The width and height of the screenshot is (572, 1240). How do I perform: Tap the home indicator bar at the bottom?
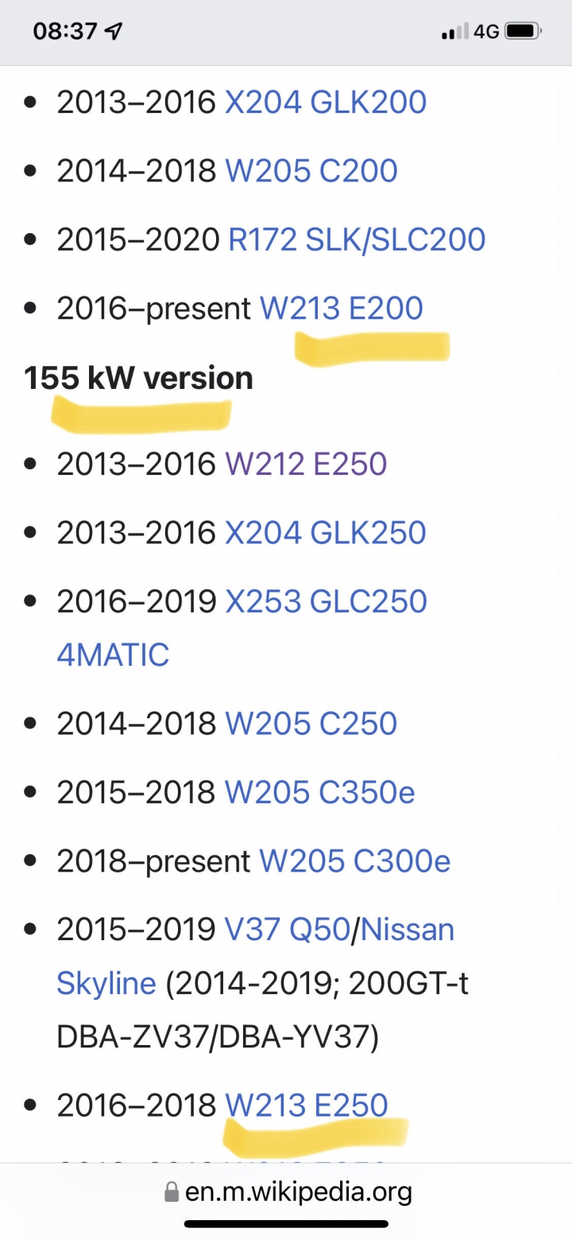click(286, 1224)
